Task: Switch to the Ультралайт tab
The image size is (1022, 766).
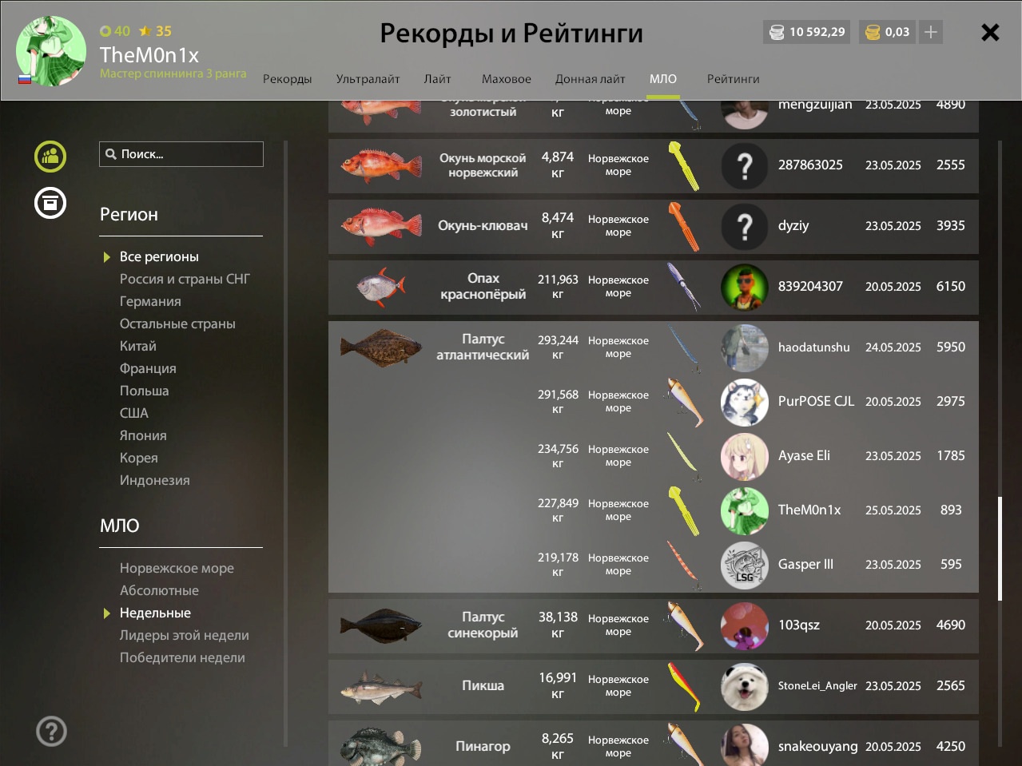Action: (x=368, y=79)
